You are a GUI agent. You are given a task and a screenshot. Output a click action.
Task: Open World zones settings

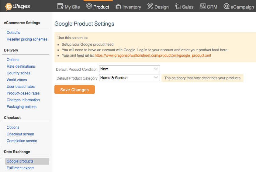click(x=17, y=80)
